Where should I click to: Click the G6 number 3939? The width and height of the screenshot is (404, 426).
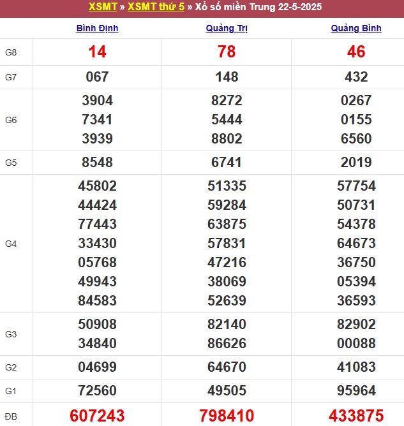(x=97, y=138)
